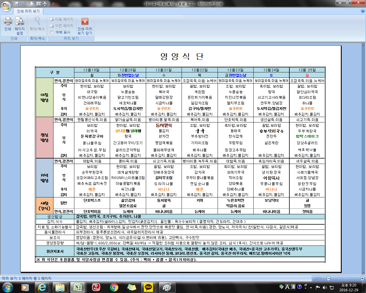The width and height of the screenshot is (366, 293).
Task: Open the Windows Start menu
Action: tap(7, 287)
